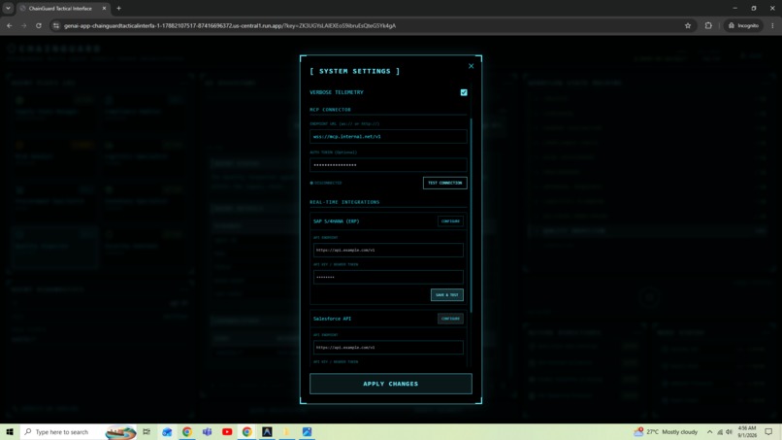Close the ChainGuard Tactical Interface tab
This screenshot has width=782, height=440.
[x=104, y=9]
